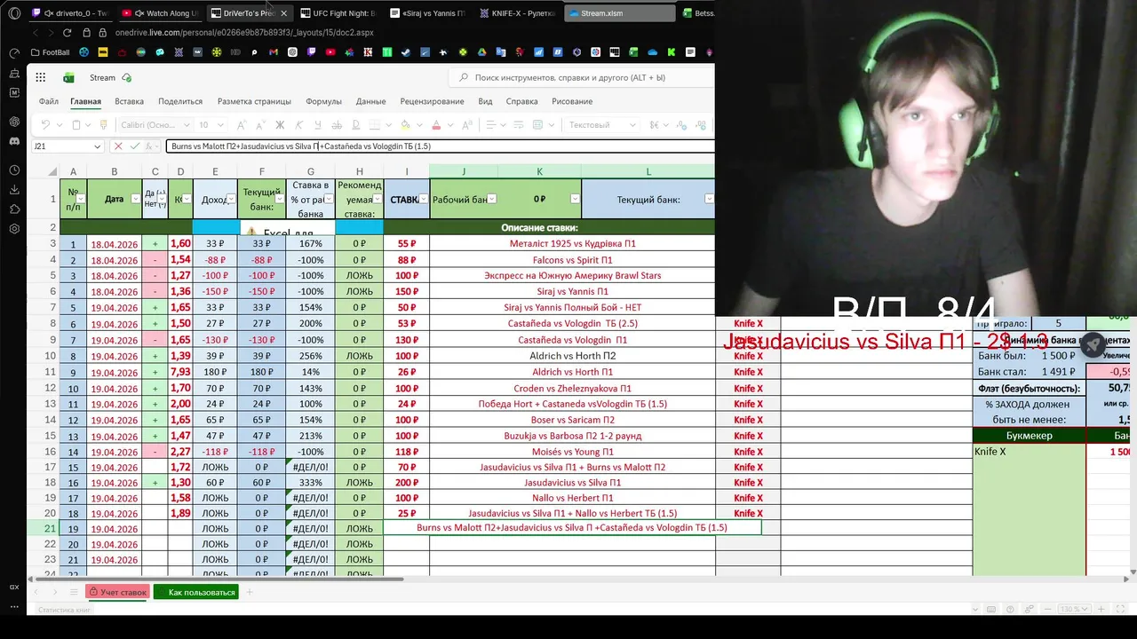Open the Excel app launcher grid
The height and width of the screenshot is (639, 1137).
(x=41, y=78)
